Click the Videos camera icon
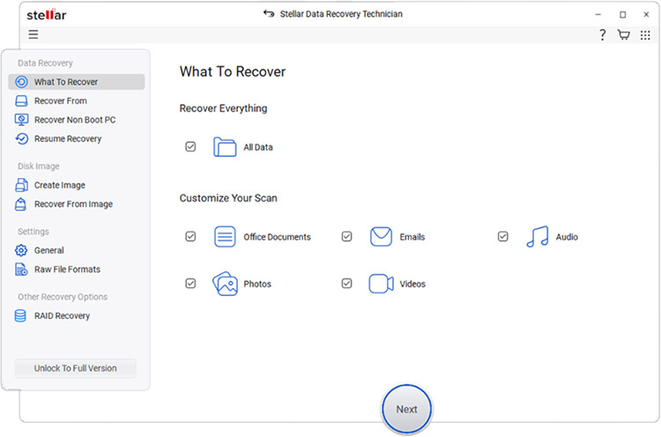 (x=381, y=284)
